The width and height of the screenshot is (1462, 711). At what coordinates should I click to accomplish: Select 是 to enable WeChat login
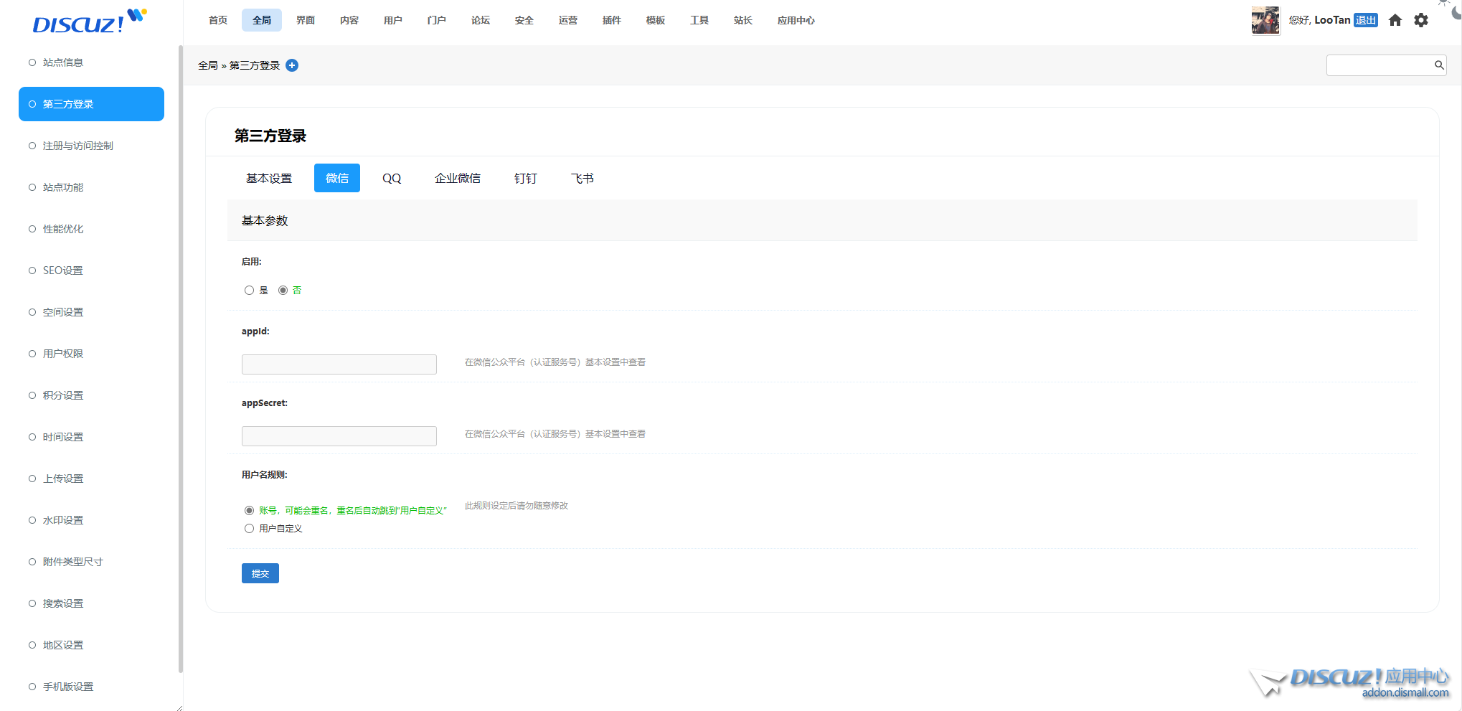[x=249, y=291]
